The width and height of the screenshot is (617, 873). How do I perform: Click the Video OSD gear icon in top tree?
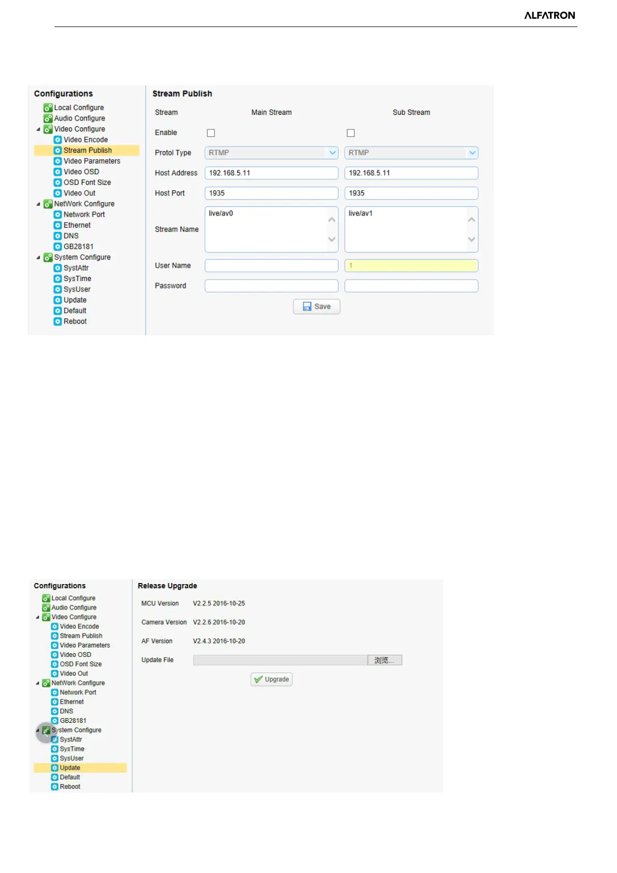[58, 172]
